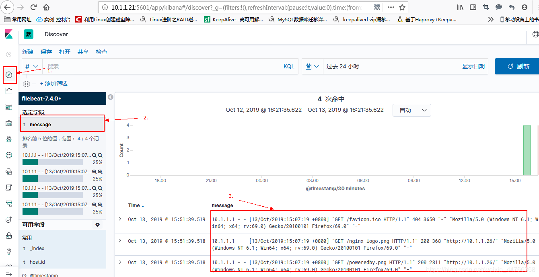Open page actions three-dot menu
Image resolution: width=539 pixels, height=277 pixels.
[391, 7]
